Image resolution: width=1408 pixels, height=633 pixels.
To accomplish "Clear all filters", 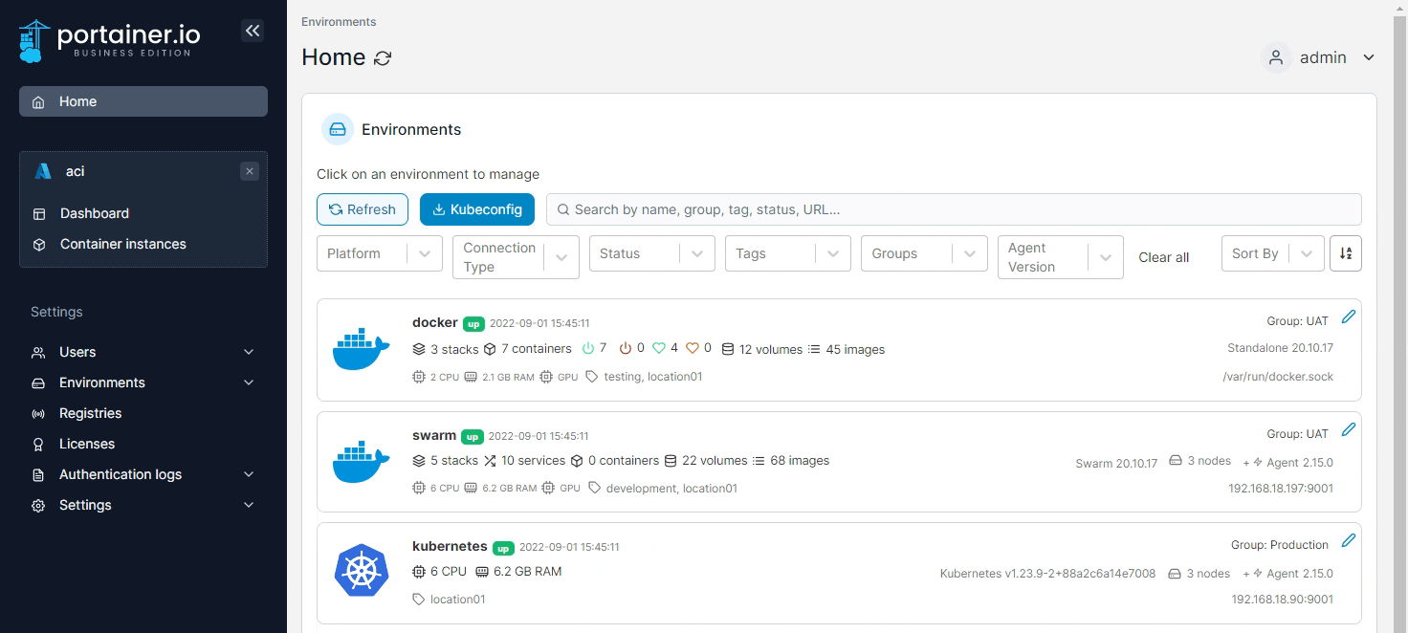I will click(1164, 257).
